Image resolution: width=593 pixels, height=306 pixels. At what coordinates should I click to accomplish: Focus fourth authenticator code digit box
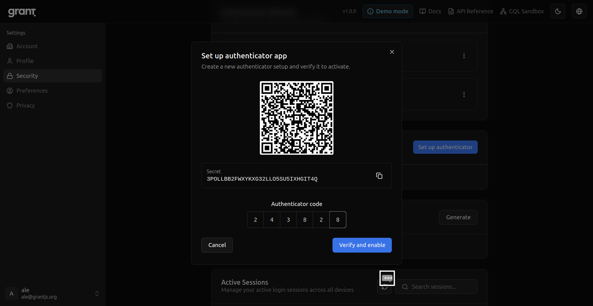click(305, 220)
